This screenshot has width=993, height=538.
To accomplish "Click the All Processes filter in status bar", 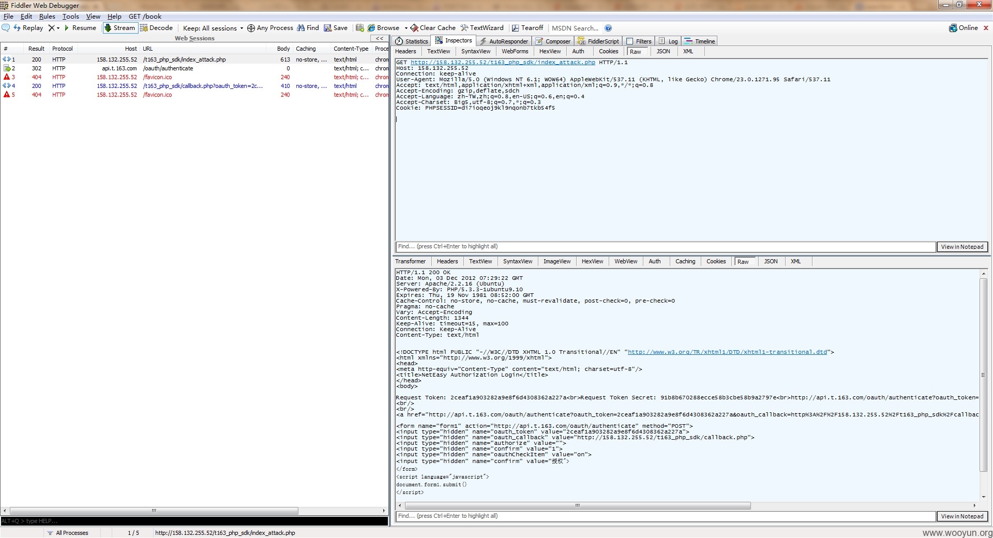I will click(68, 533).
